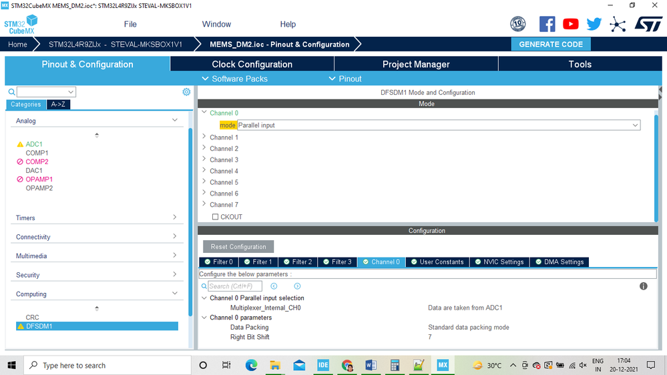Collapse the Computing category
Viewport: 667px width, 375px height.
coord(174,294)
